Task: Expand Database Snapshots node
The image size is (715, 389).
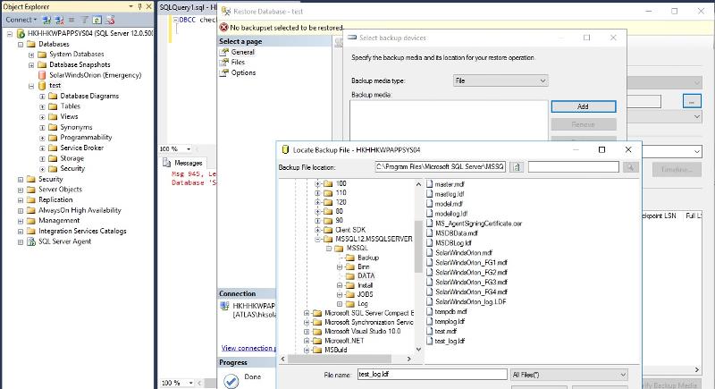Action: click(x=31, y=65)
